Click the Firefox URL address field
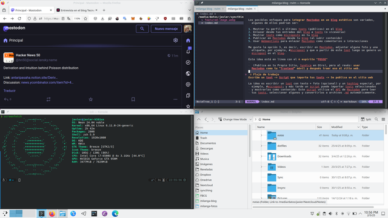Viewport: 388px width, 218px height. 52,19
